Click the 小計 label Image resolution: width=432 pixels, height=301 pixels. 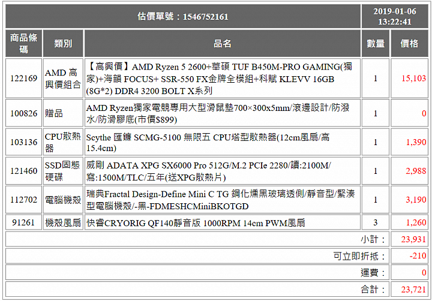(373, 239)
